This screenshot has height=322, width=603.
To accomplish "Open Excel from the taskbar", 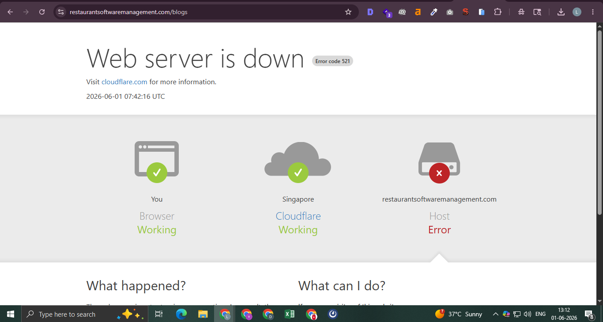I will pos(290,314).
